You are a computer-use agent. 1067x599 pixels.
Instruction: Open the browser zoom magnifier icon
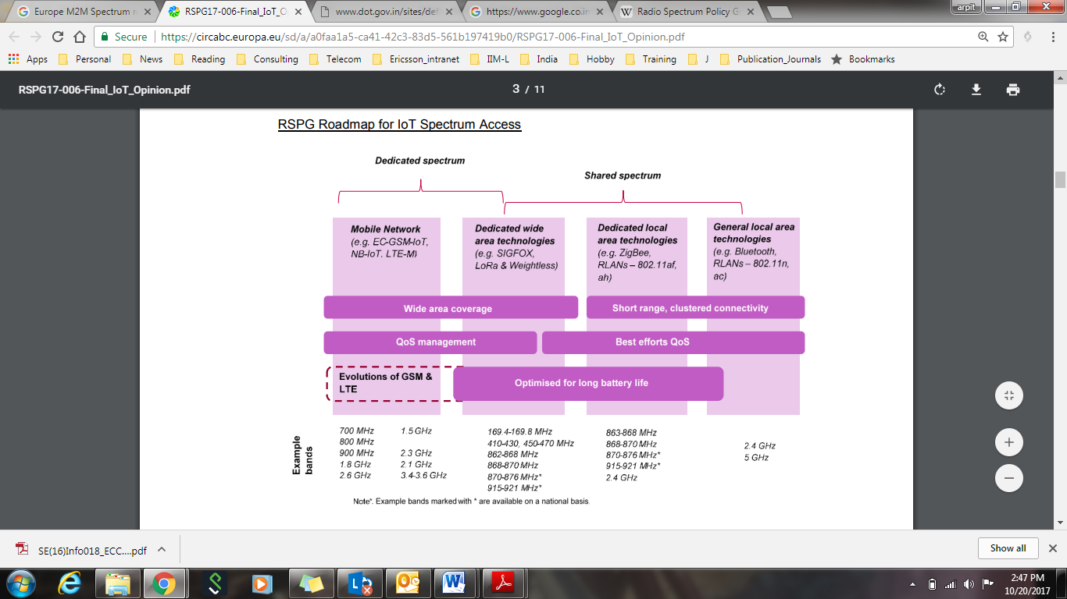tap(983, 37)
